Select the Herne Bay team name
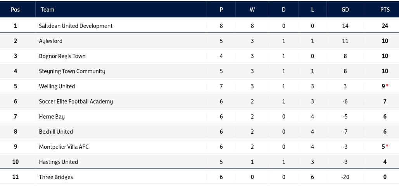The height and width of the screenshot is (186, 399). pyautogui.click(x=52, y=117)
